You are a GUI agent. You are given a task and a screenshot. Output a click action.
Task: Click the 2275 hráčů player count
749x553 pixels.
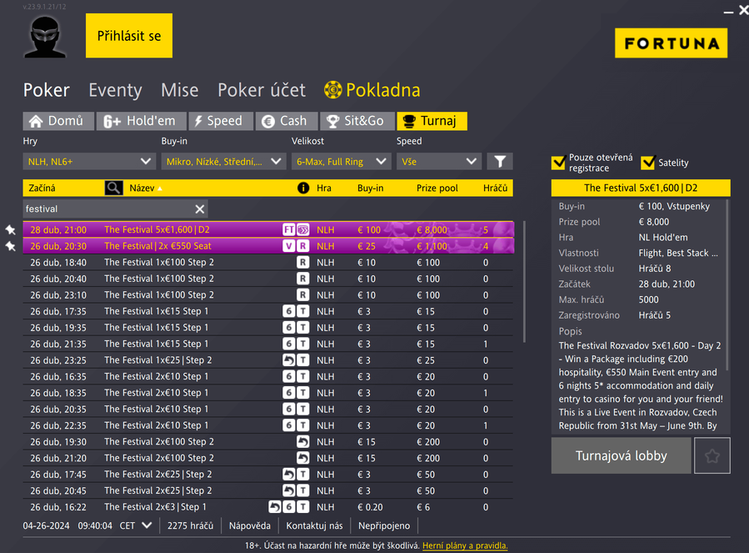(x=190, y=525)
